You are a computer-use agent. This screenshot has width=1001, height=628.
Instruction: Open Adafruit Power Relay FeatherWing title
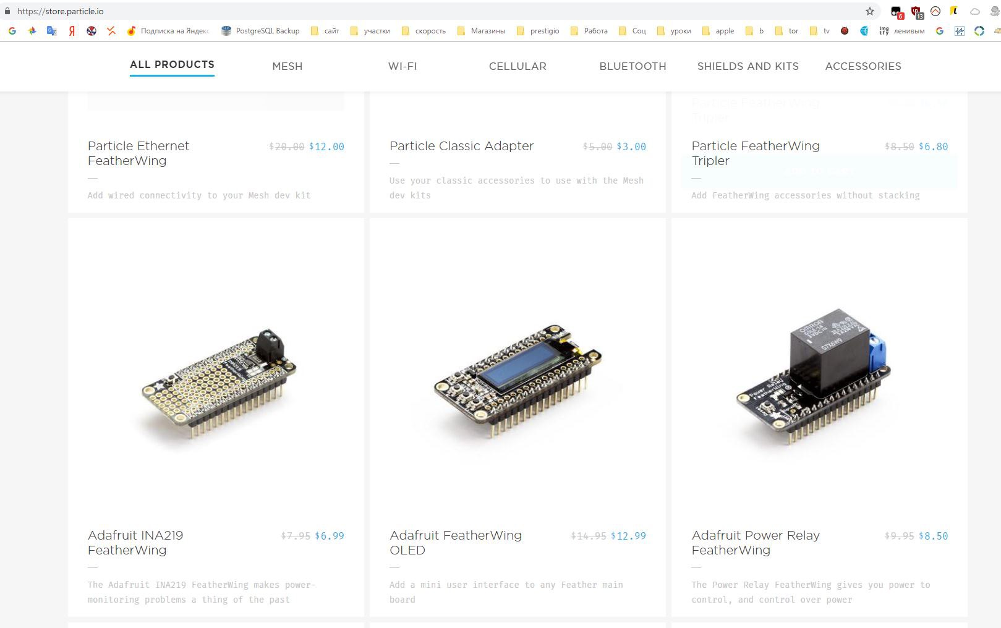pyautogui.click(x=756, y=543)
